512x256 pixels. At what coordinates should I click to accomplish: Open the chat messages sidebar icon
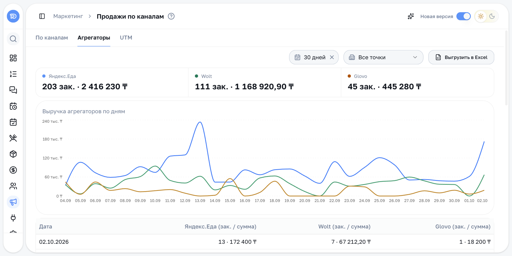click(13, 90)
